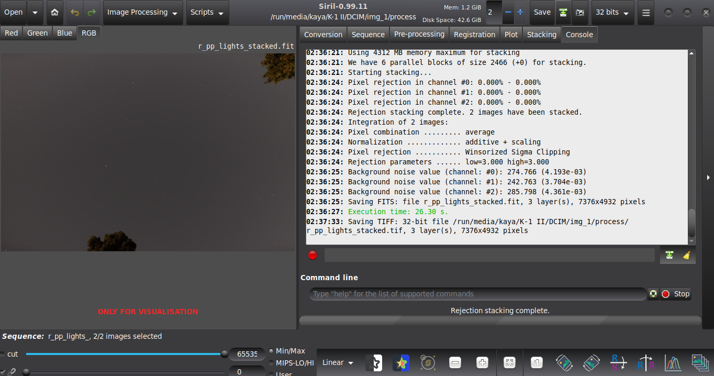Open the Conversion tab
Viewport: 714px width, 376px height.
[x=323, y=35]
